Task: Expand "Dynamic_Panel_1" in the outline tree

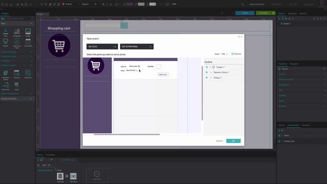Action: [x=211, y=73]
